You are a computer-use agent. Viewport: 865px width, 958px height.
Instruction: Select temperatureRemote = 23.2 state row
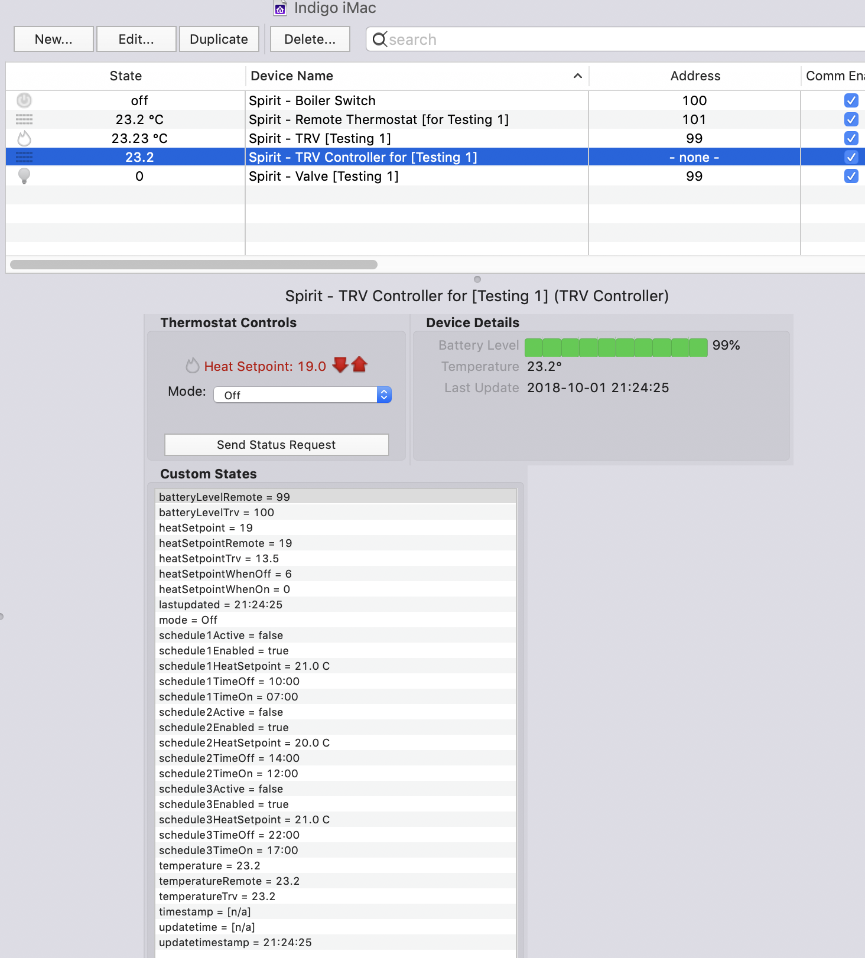pos(336,881)
